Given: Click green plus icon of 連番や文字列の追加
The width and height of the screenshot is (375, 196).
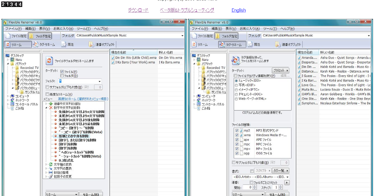Looking at the screenshot, I should pyautogui.click(x=51, y=104).
